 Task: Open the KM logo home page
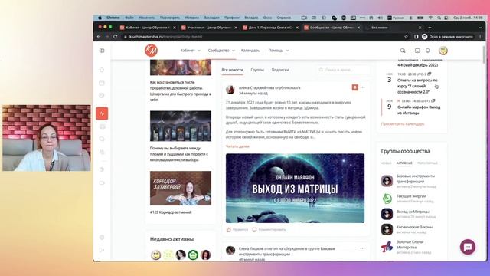152,51
